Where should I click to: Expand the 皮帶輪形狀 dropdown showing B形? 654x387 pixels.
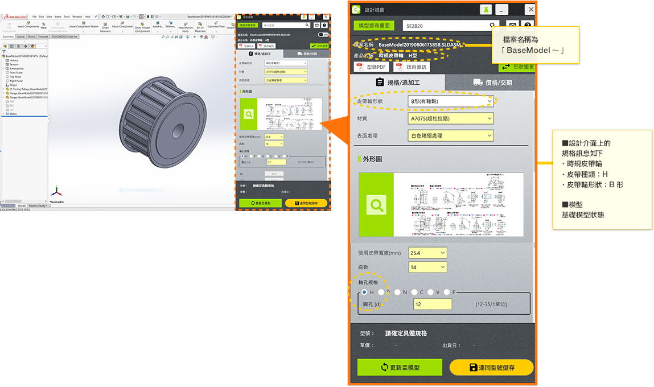(451, 101)
